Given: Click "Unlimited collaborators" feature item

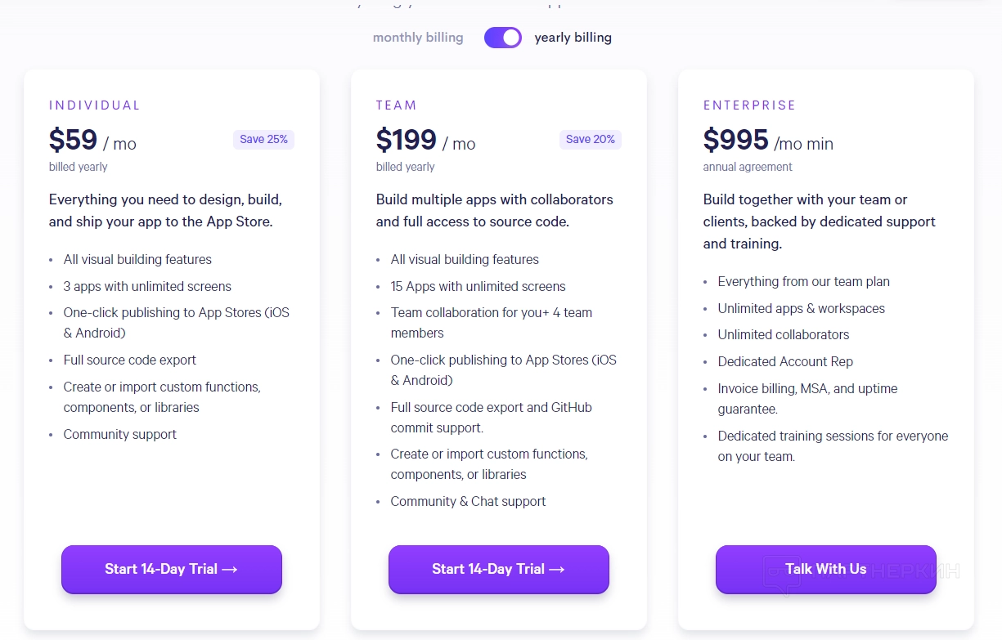Looking at the screenshot, I should [x=784, y=334].
